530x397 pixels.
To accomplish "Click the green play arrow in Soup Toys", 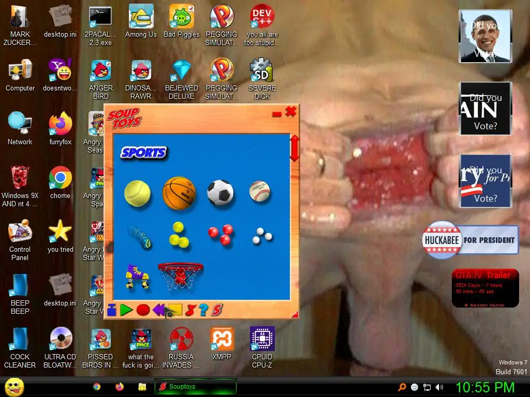I will coord(126,310).
